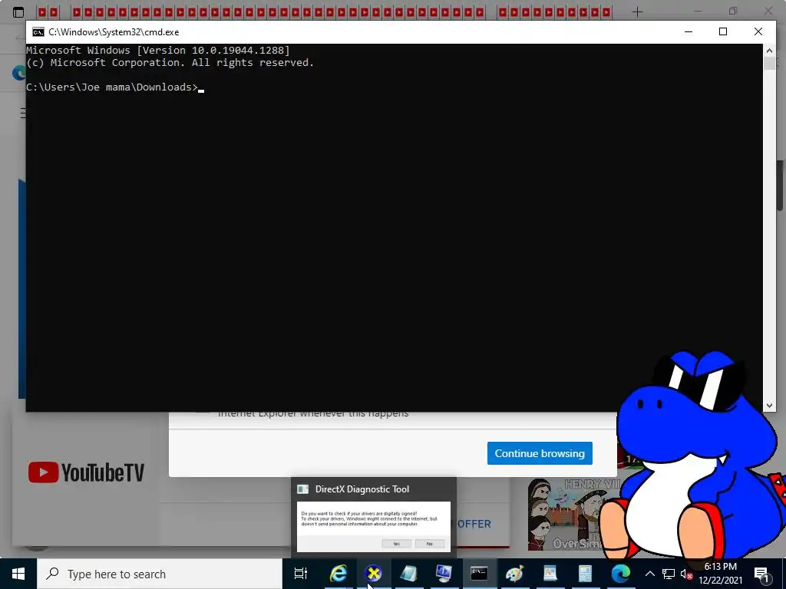
Task: Open the network status tray icon
Action: (x=669, y=574)
